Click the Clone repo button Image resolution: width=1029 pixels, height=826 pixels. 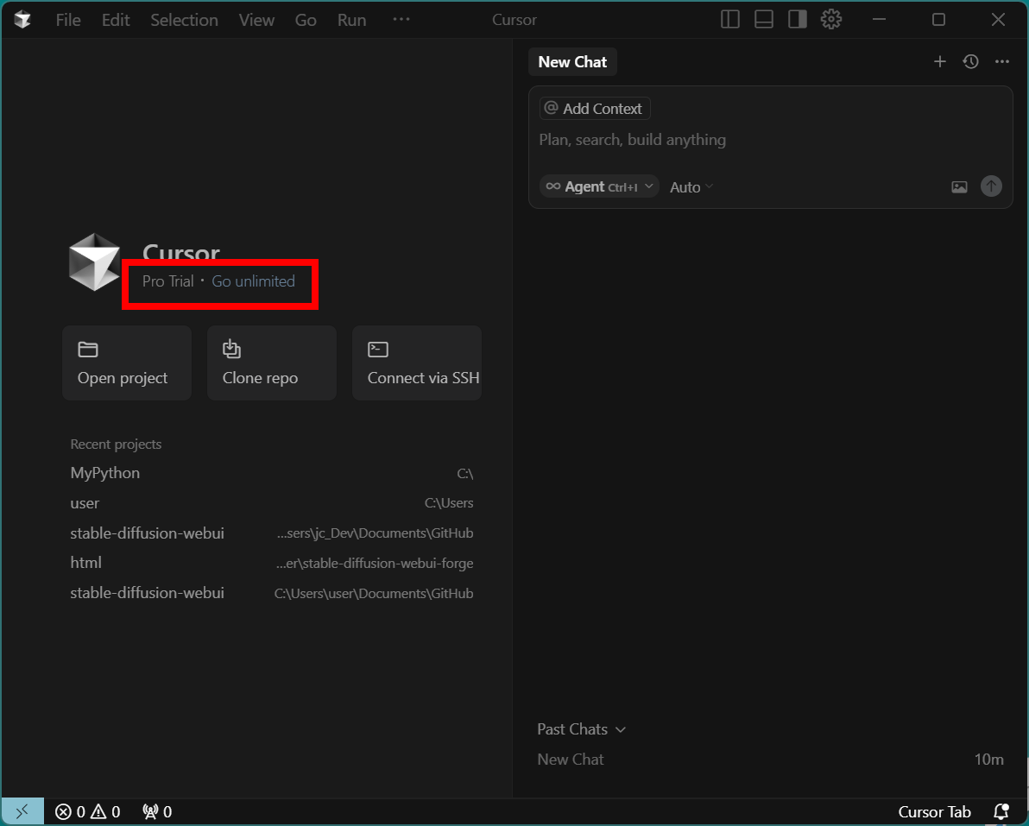(272, 363)
